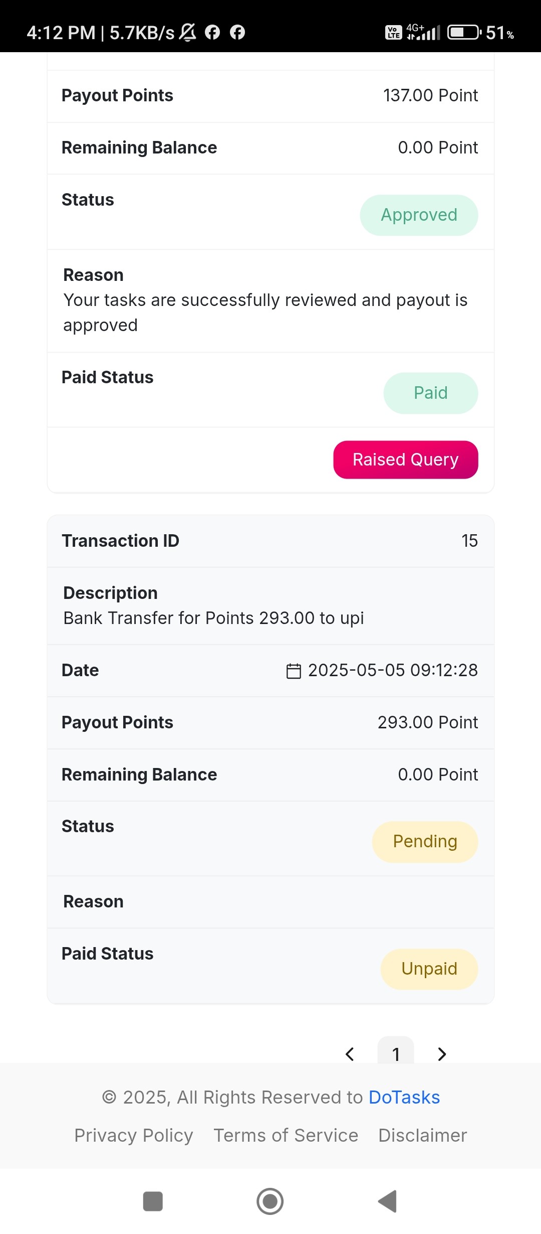Viewport: 541px width, 1234px height.
Task: Tap the battery indicator in status bar
Action: tap(464, 33)
